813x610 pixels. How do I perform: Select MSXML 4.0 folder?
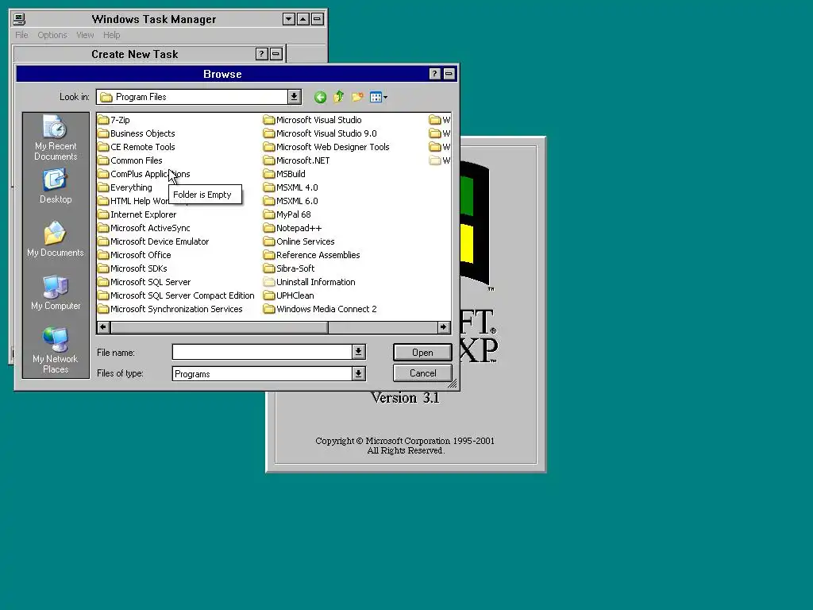coord(291,187)
